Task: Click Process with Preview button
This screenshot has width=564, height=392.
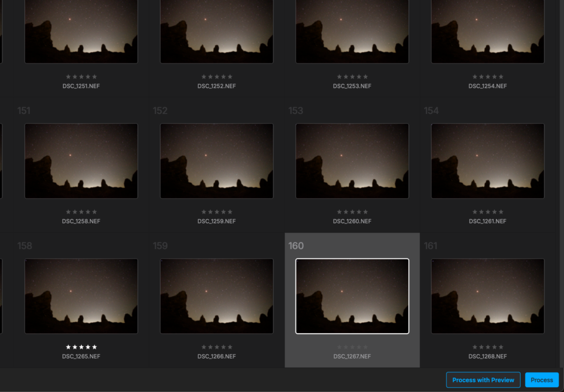Action: point(483,380)
